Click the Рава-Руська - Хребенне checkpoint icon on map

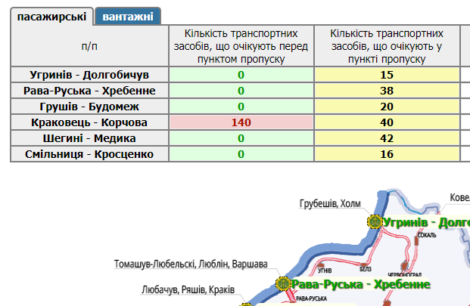coord(283,284)
